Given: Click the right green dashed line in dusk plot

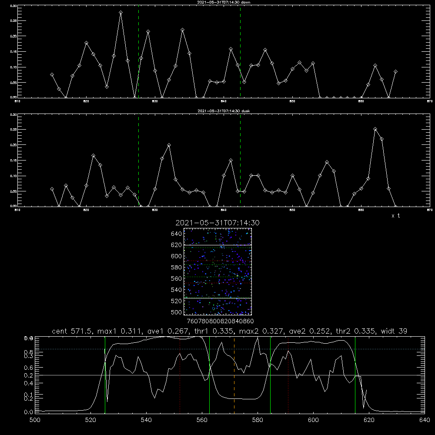Looking at the screenshot, I should click(240, 161).
